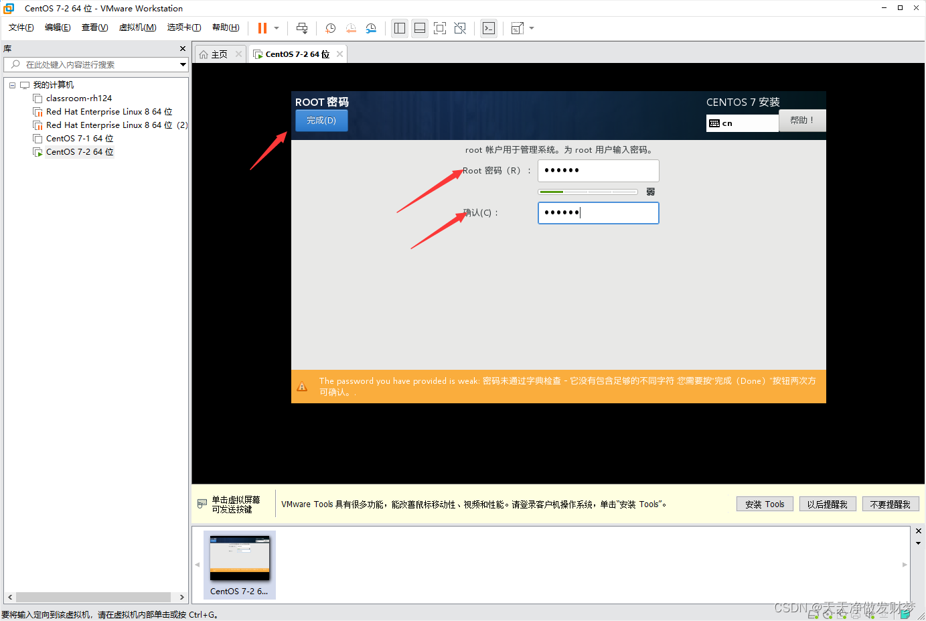The width and height of the screenshot is (926, 621).
Task: Click the 以后提醒我 button
Action: (828, 504)
